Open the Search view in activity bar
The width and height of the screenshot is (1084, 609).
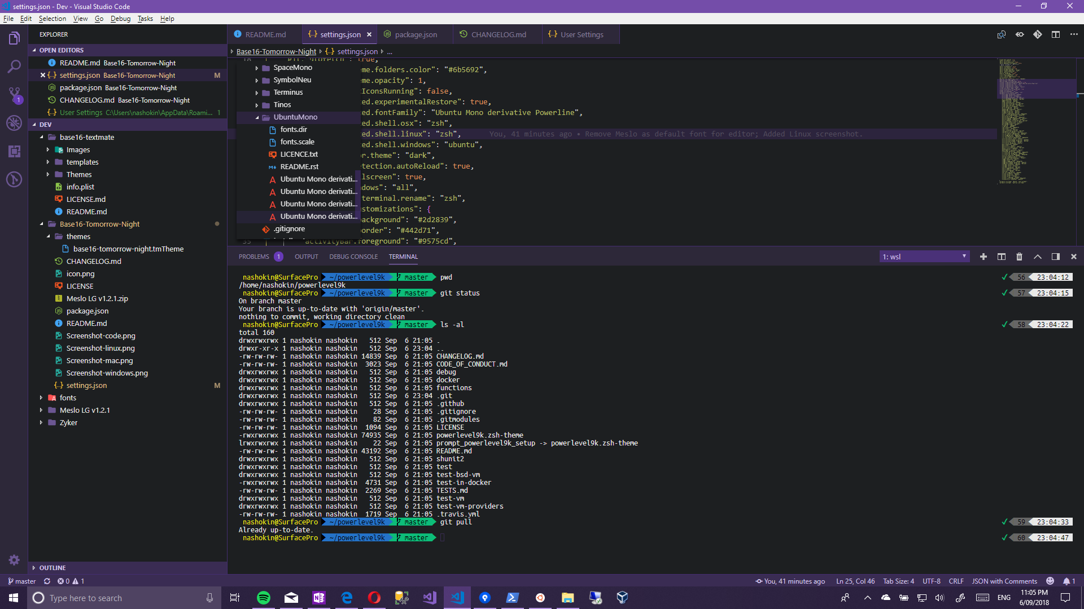pos(14,67)
